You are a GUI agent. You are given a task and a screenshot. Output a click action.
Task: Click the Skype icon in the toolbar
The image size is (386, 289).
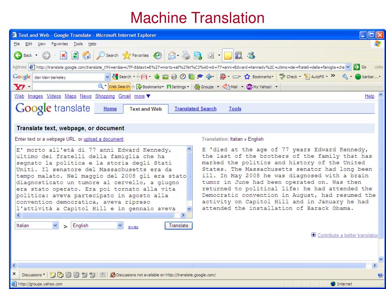pos(198,56)
